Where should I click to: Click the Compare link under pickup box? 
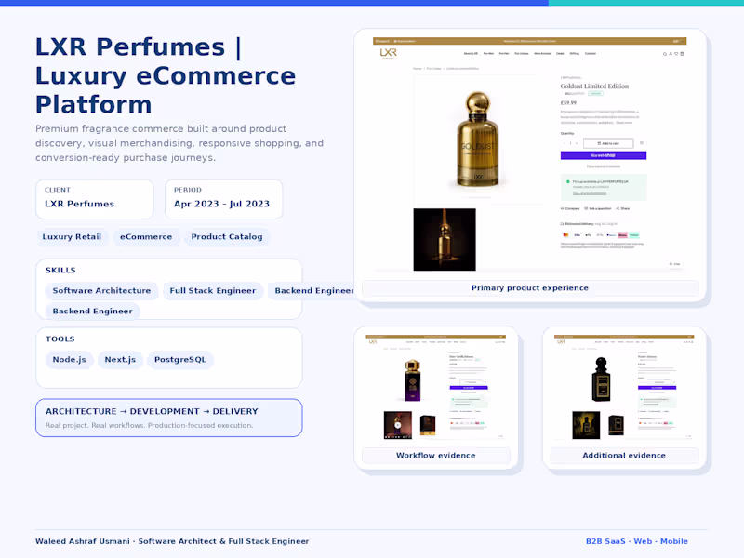(570, 208)
